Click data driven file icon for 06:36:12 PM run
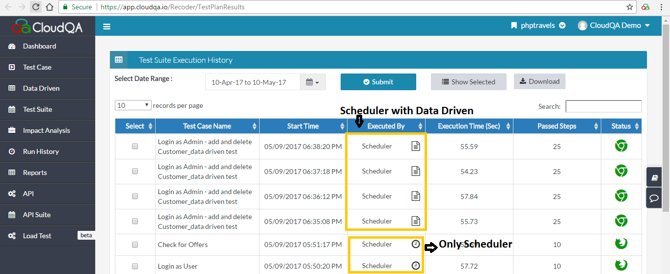 [x=416, y=196]
